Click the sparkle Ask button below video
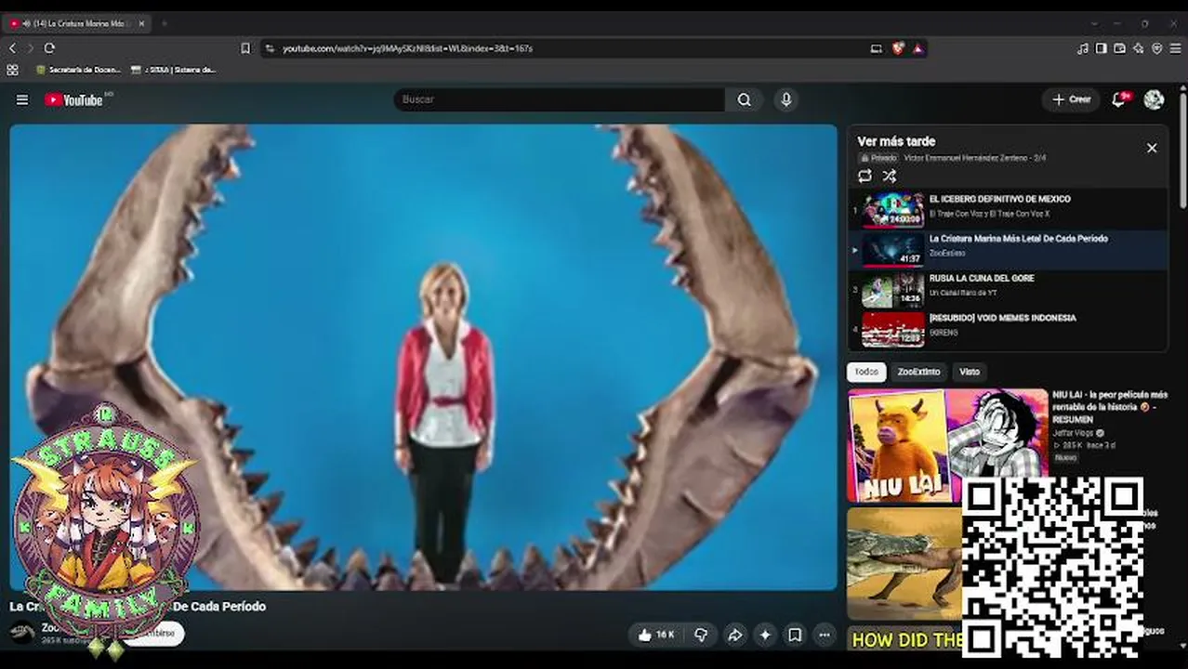This screenshot has width=1188, height=669. (765, 635)
